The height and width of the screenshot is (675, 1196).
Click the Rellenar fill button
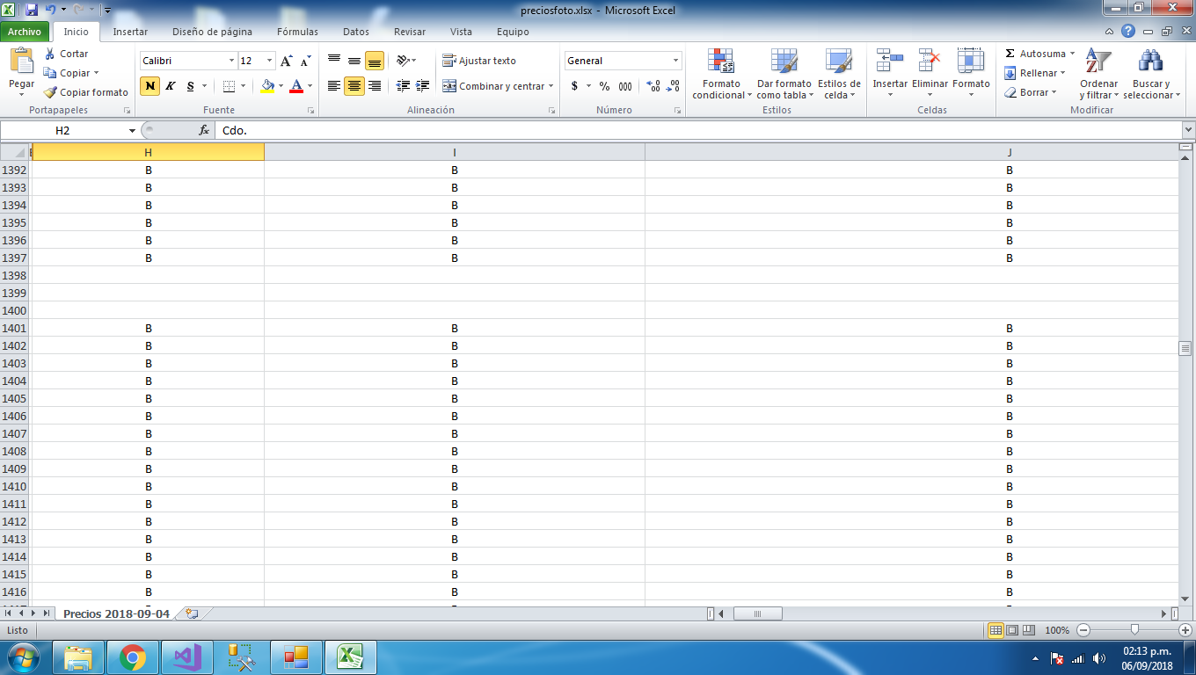tap(1035, 73)
